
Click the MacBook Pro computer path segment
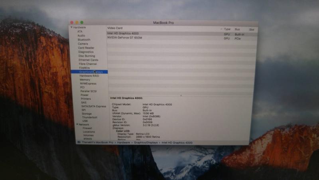97,142
